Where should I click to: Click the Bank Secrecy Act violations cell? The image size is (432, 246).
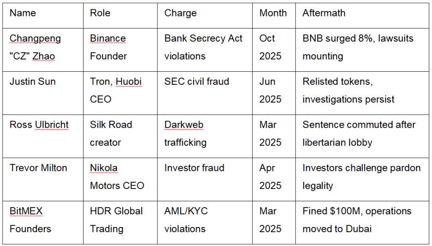[x=203, y=47]
